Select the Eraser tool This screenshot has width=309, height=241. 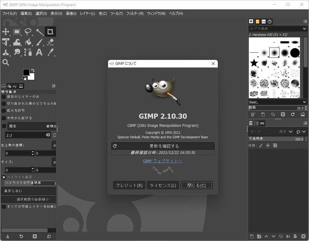50,42
